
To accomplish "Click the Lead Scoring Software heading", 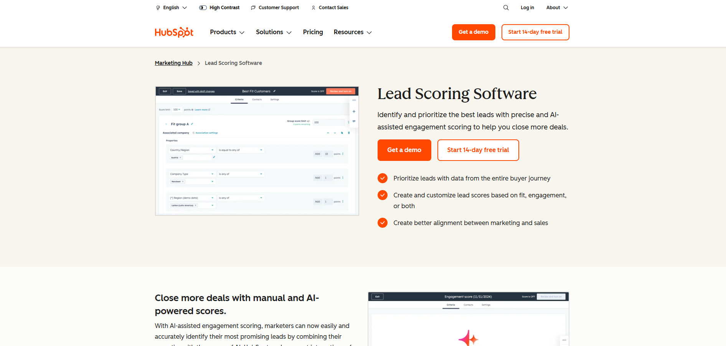I will [457, 94].
